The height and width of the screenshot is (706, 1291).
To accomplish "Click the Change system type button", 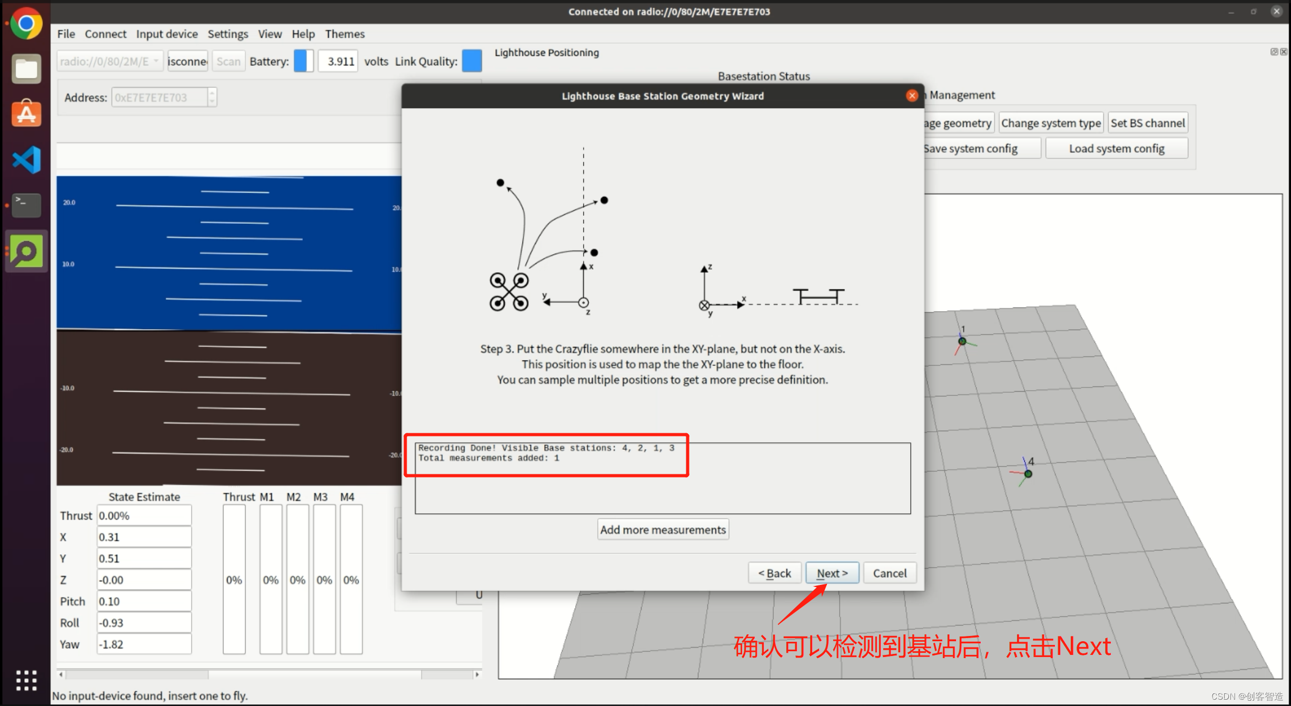I will click(x=1050, y=123).
